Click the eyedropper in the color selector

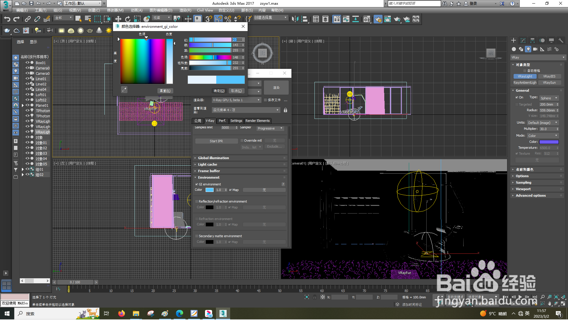124,90
